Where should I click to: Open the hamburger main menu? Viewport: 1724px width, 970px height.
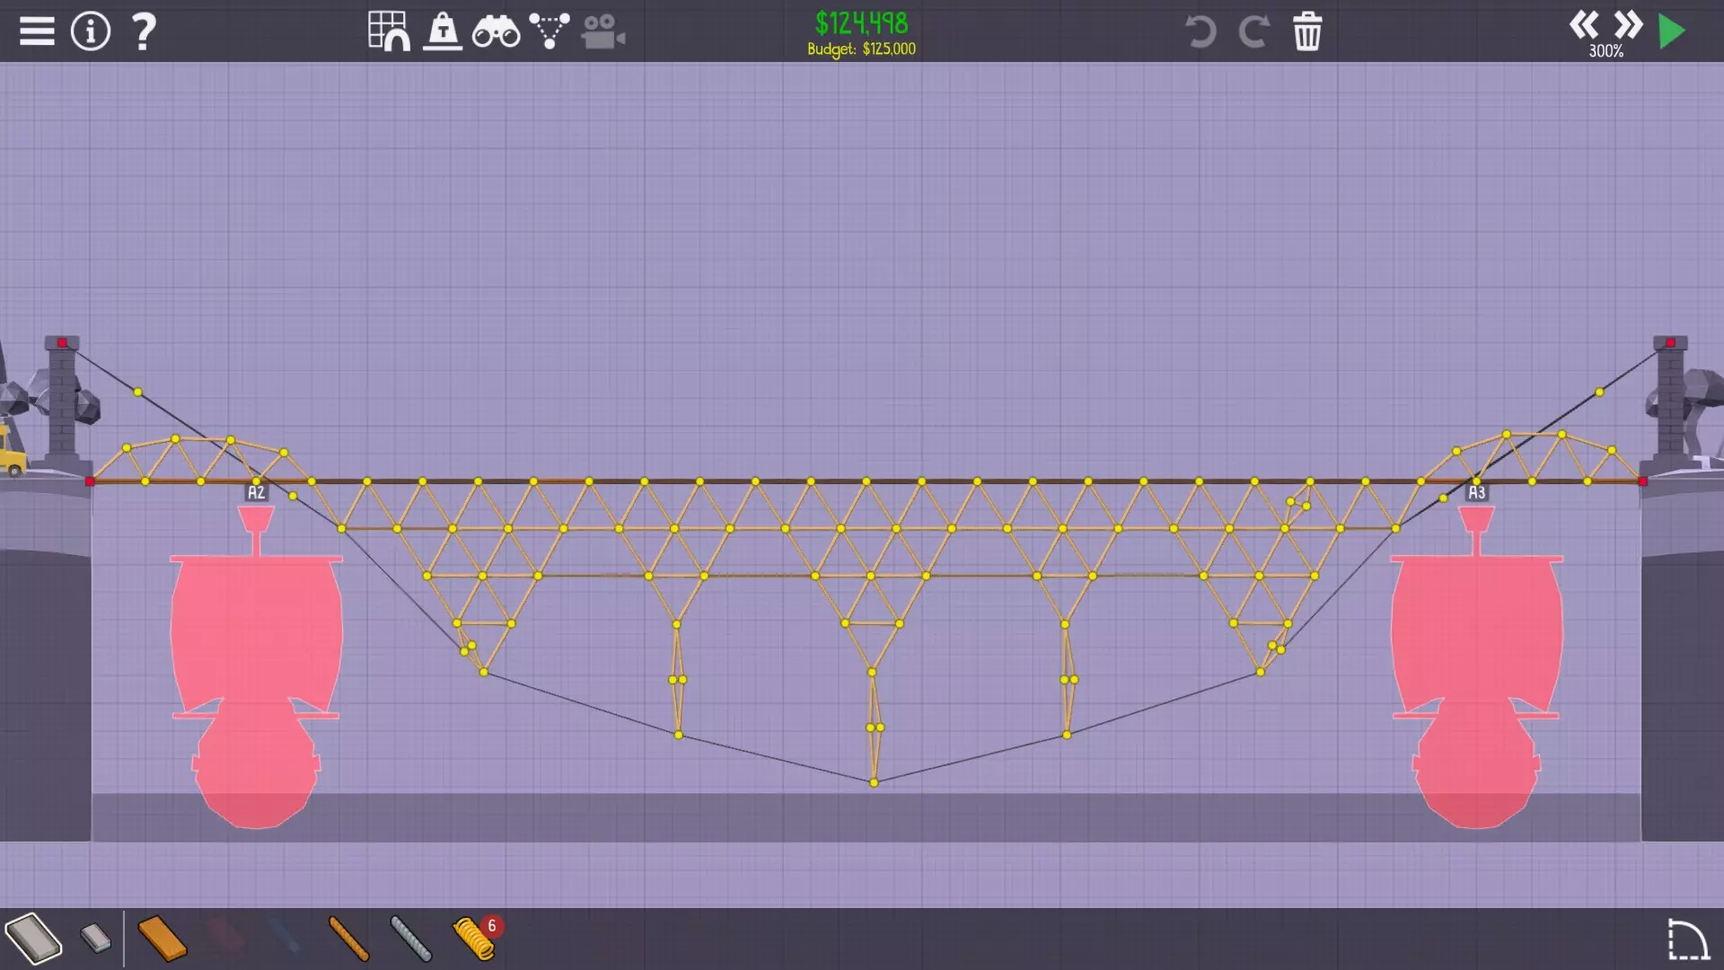pyautogui.click(x=37, y=31)
